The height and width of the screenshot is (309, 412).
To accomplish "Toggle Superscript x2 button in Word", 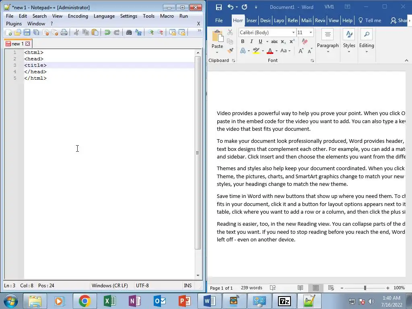I will [x=292, y=41].
